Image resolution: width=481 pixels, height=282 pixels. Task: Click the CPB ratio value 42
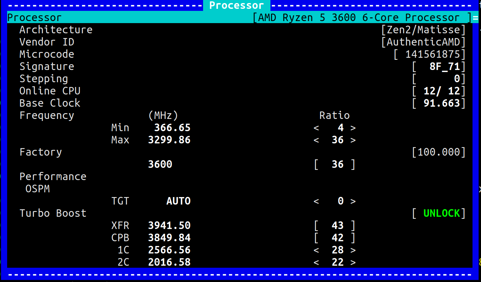(x=337, y=238)
